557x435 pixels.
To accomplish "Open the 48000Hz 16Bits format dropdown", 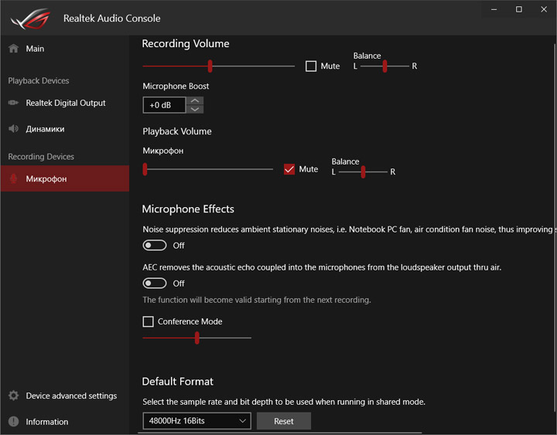I will pos(196,421).
